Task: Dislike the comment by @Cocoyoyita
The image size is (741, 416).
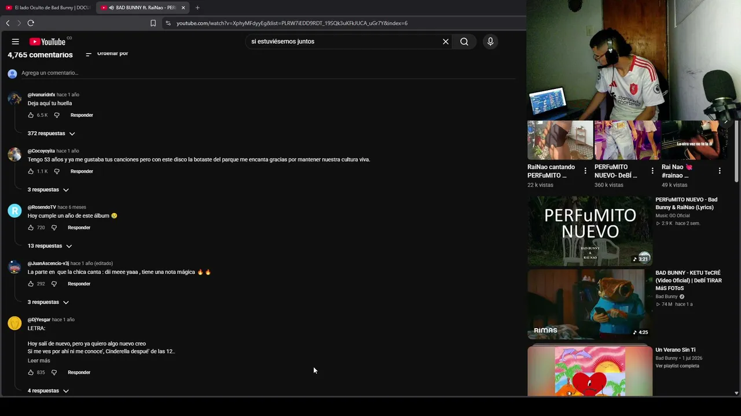Action: coord(57,171)
